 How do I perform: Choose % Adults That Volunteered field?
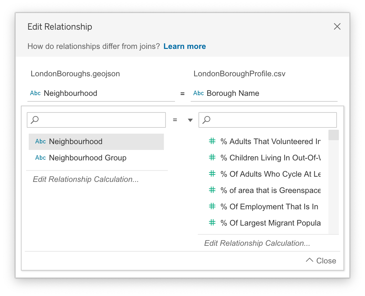pos(270,142)
